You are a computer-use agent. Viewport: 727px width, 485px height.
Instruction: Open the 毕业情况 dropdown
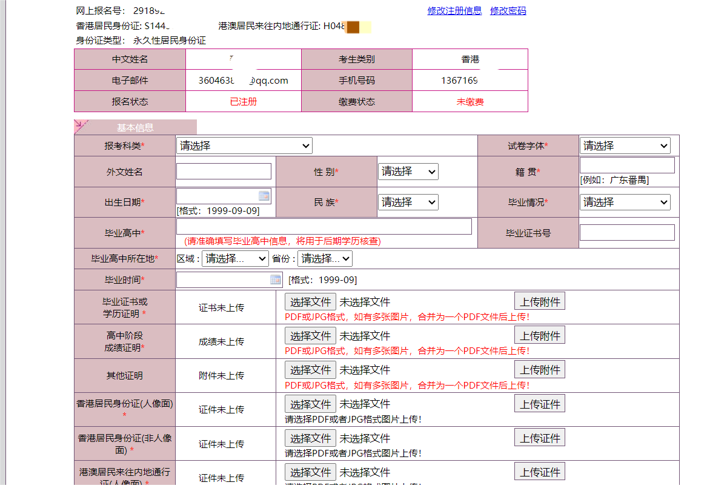625,202
